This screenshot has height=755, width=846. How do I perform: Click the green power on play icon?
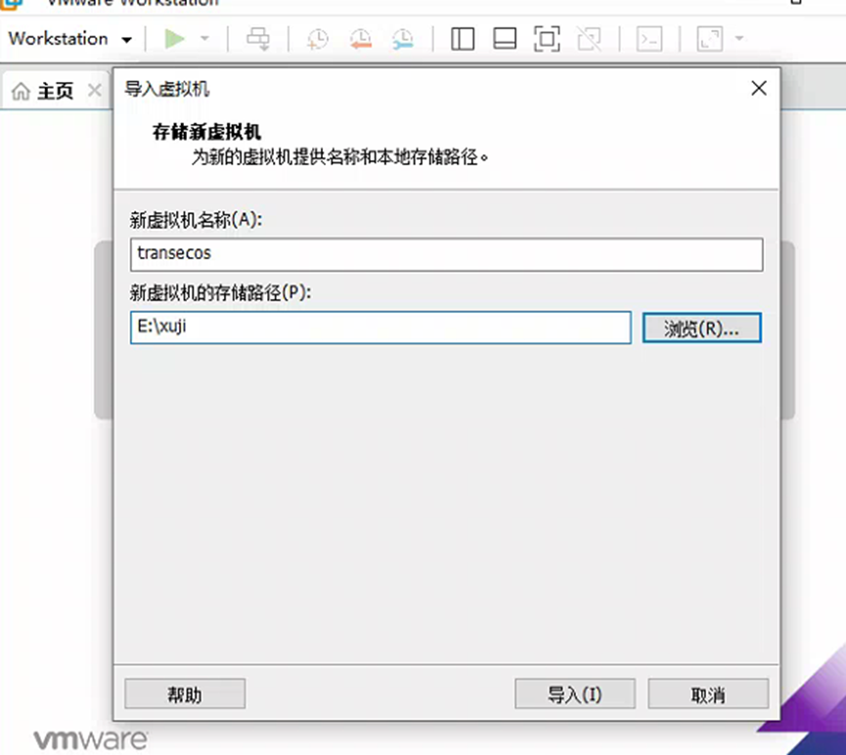(174, 39)
